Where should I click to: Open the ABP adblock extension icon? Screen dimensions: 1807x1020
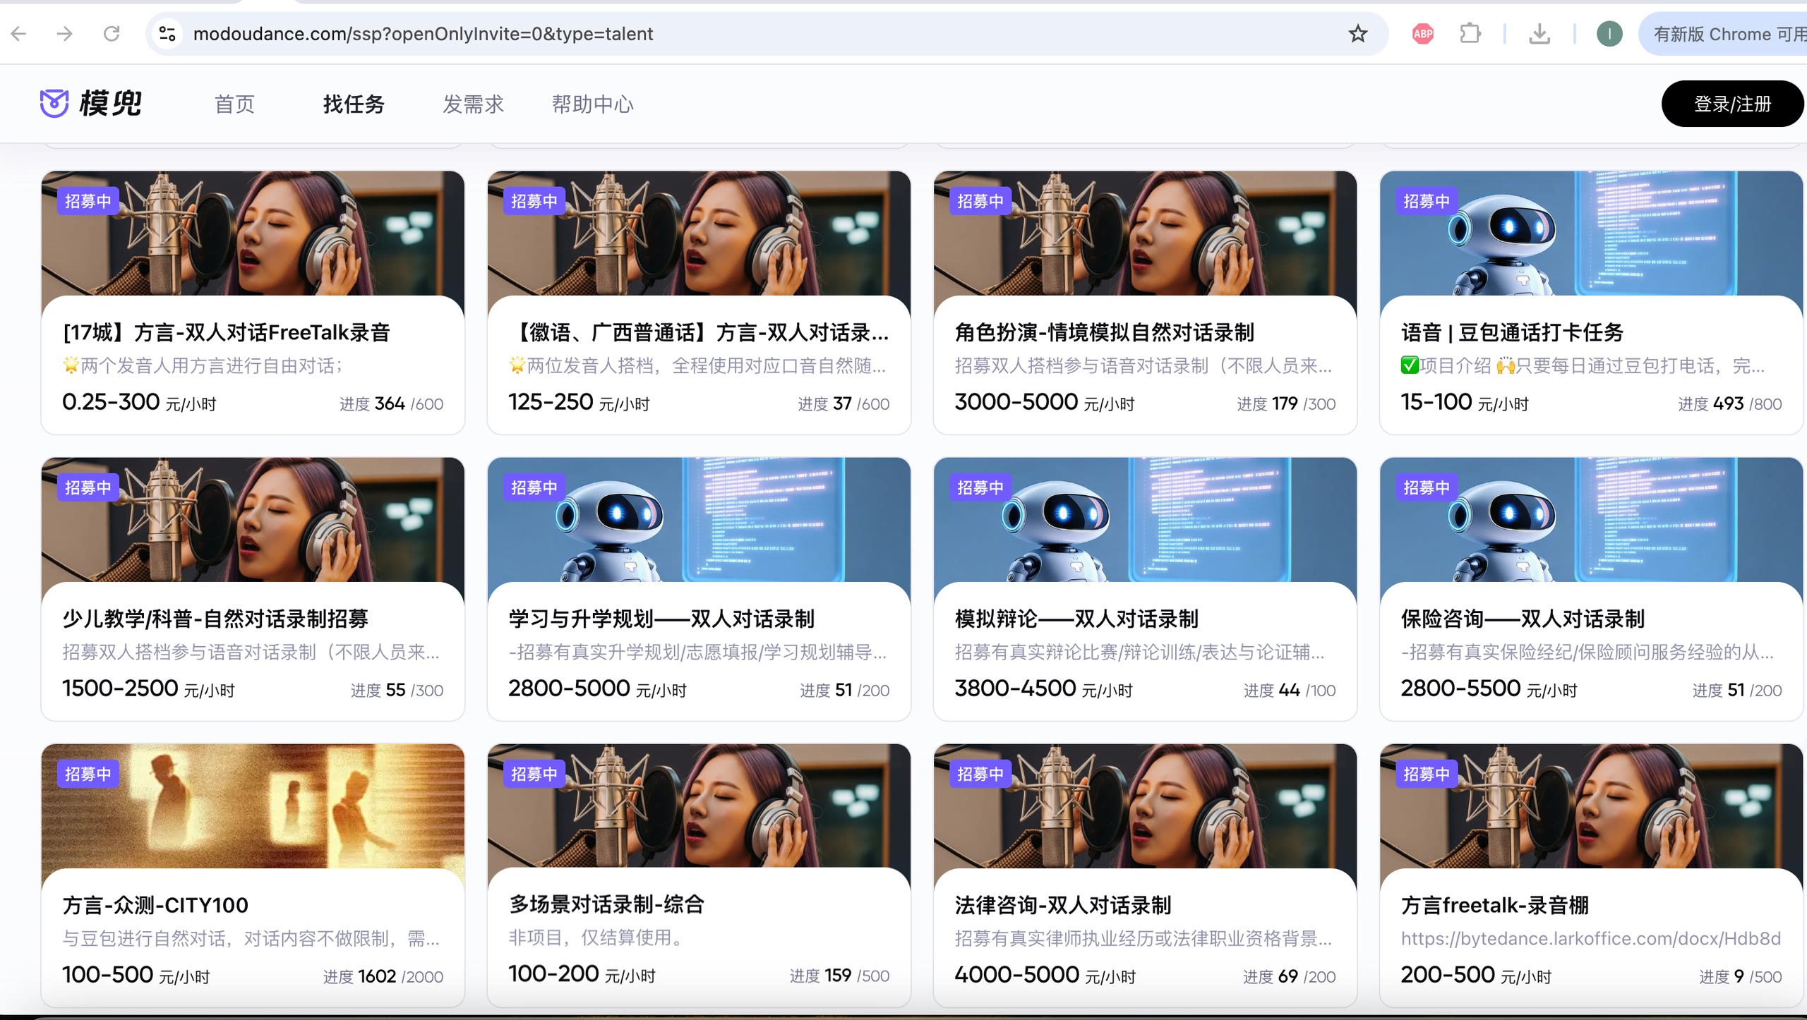1423,33
